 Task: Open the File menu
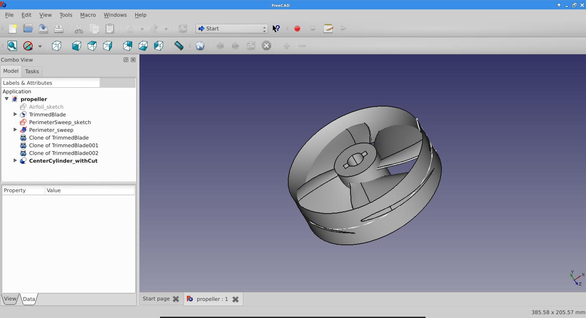[9, 15]
